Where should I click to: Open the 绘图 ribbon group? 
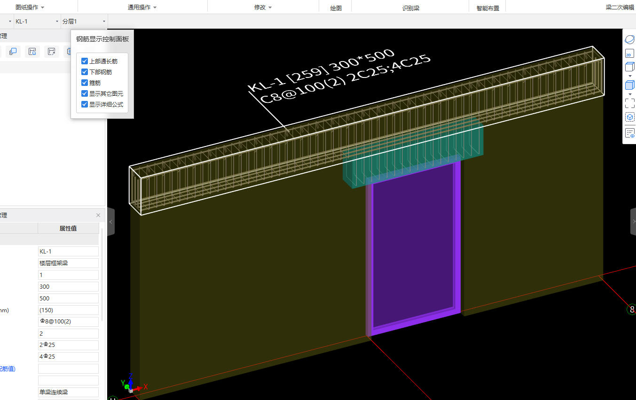[336, 8]
